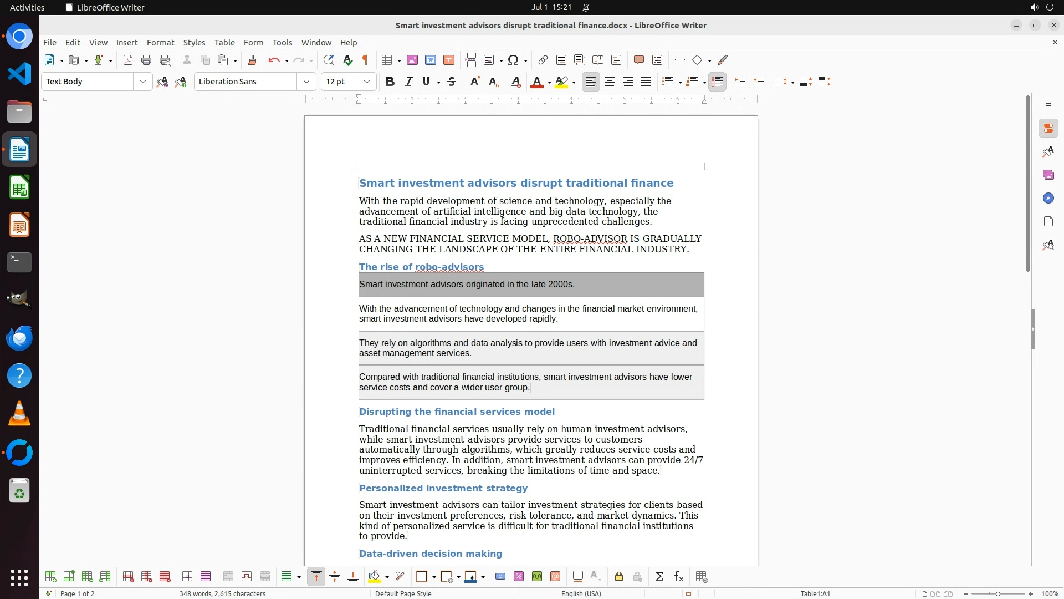This screenshot has height=599, width=1064.
Task: Expand the Paragraph Style dropdown
Action: click(x=143, y=82)
